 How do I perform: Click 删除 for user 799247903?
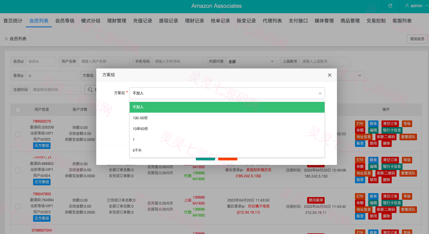coord(387,216)
